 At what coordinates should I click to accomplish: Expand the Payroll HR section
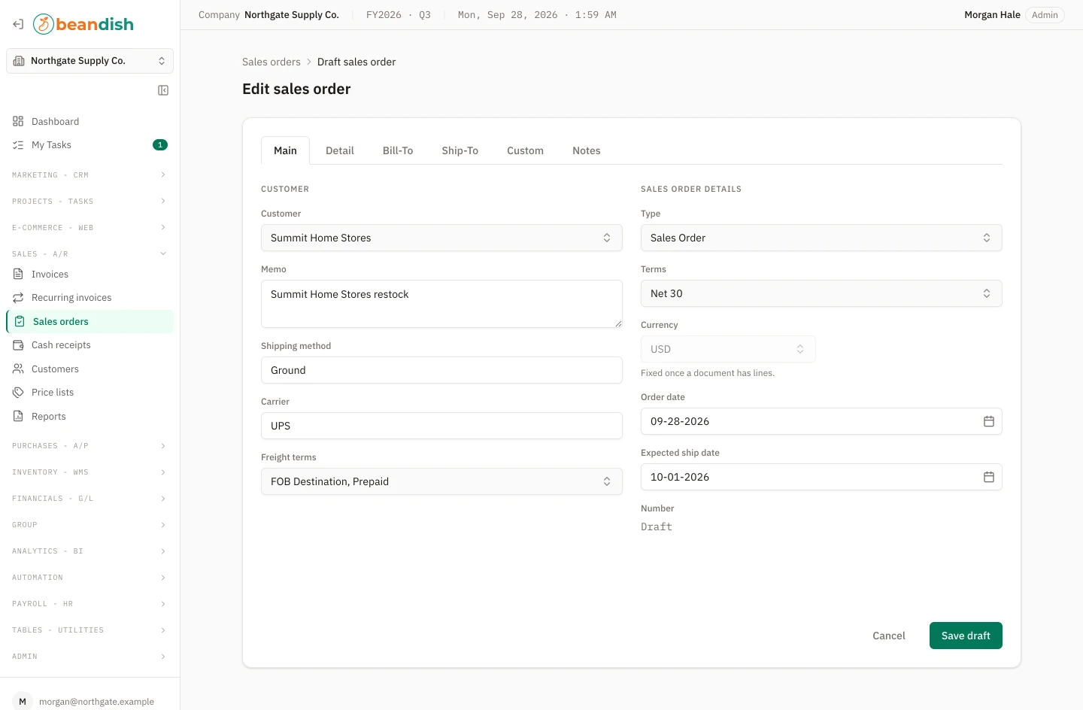coord(89,604)
